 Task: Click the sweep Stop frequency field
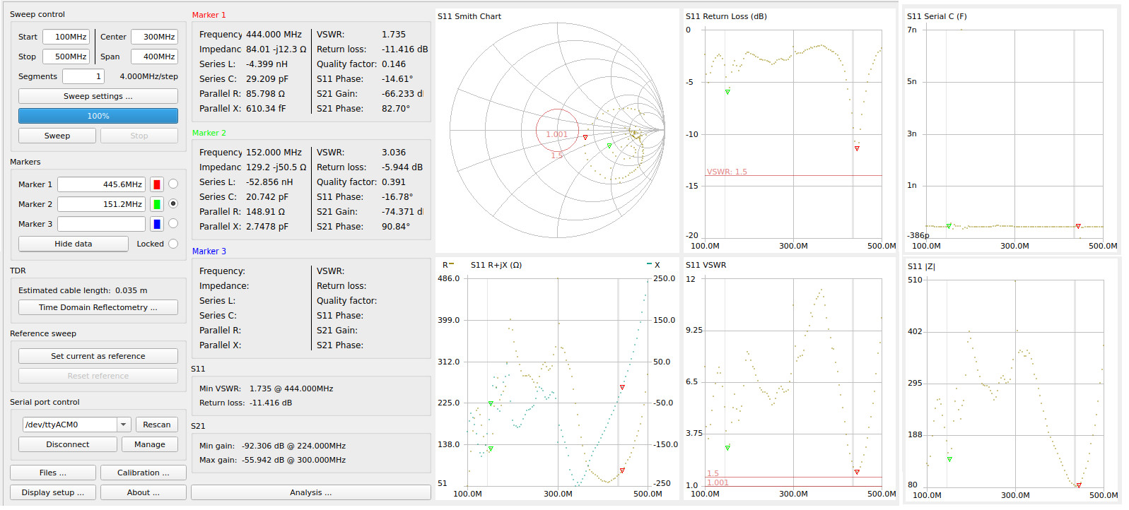click(x=66, y=57)
